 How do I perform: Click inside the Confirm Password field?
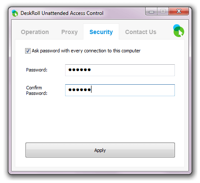tap(120, 90)
